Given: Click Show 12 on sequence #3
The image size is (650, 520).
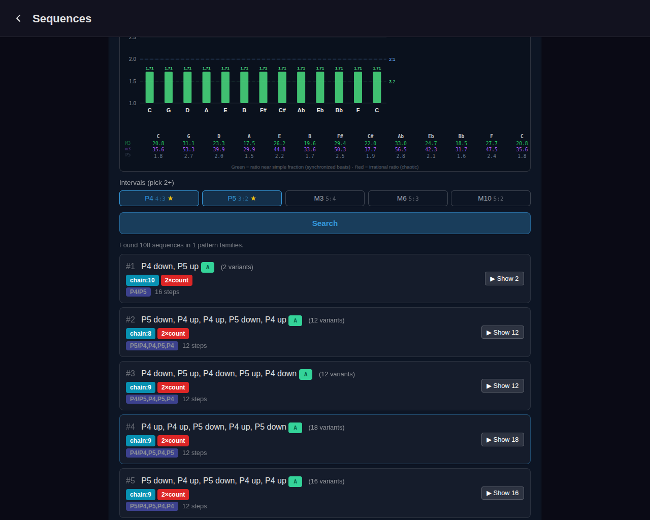Looking at the screenshot, I should (502, 385).
